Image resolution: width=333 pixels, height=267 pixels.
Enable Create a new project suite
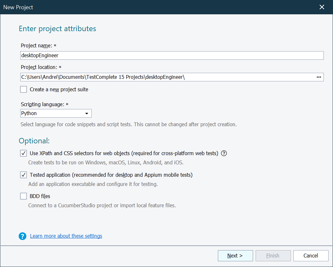(x=23, y=89)
